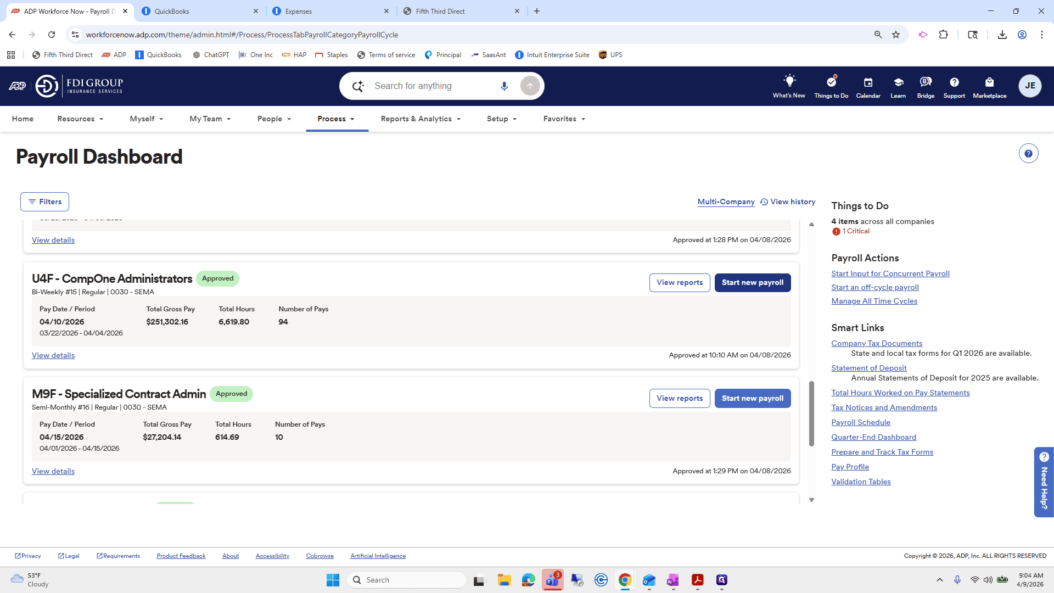Open What's New lightbulb icon
This screenshot has width=1054, height=593.
pos(789,81)
